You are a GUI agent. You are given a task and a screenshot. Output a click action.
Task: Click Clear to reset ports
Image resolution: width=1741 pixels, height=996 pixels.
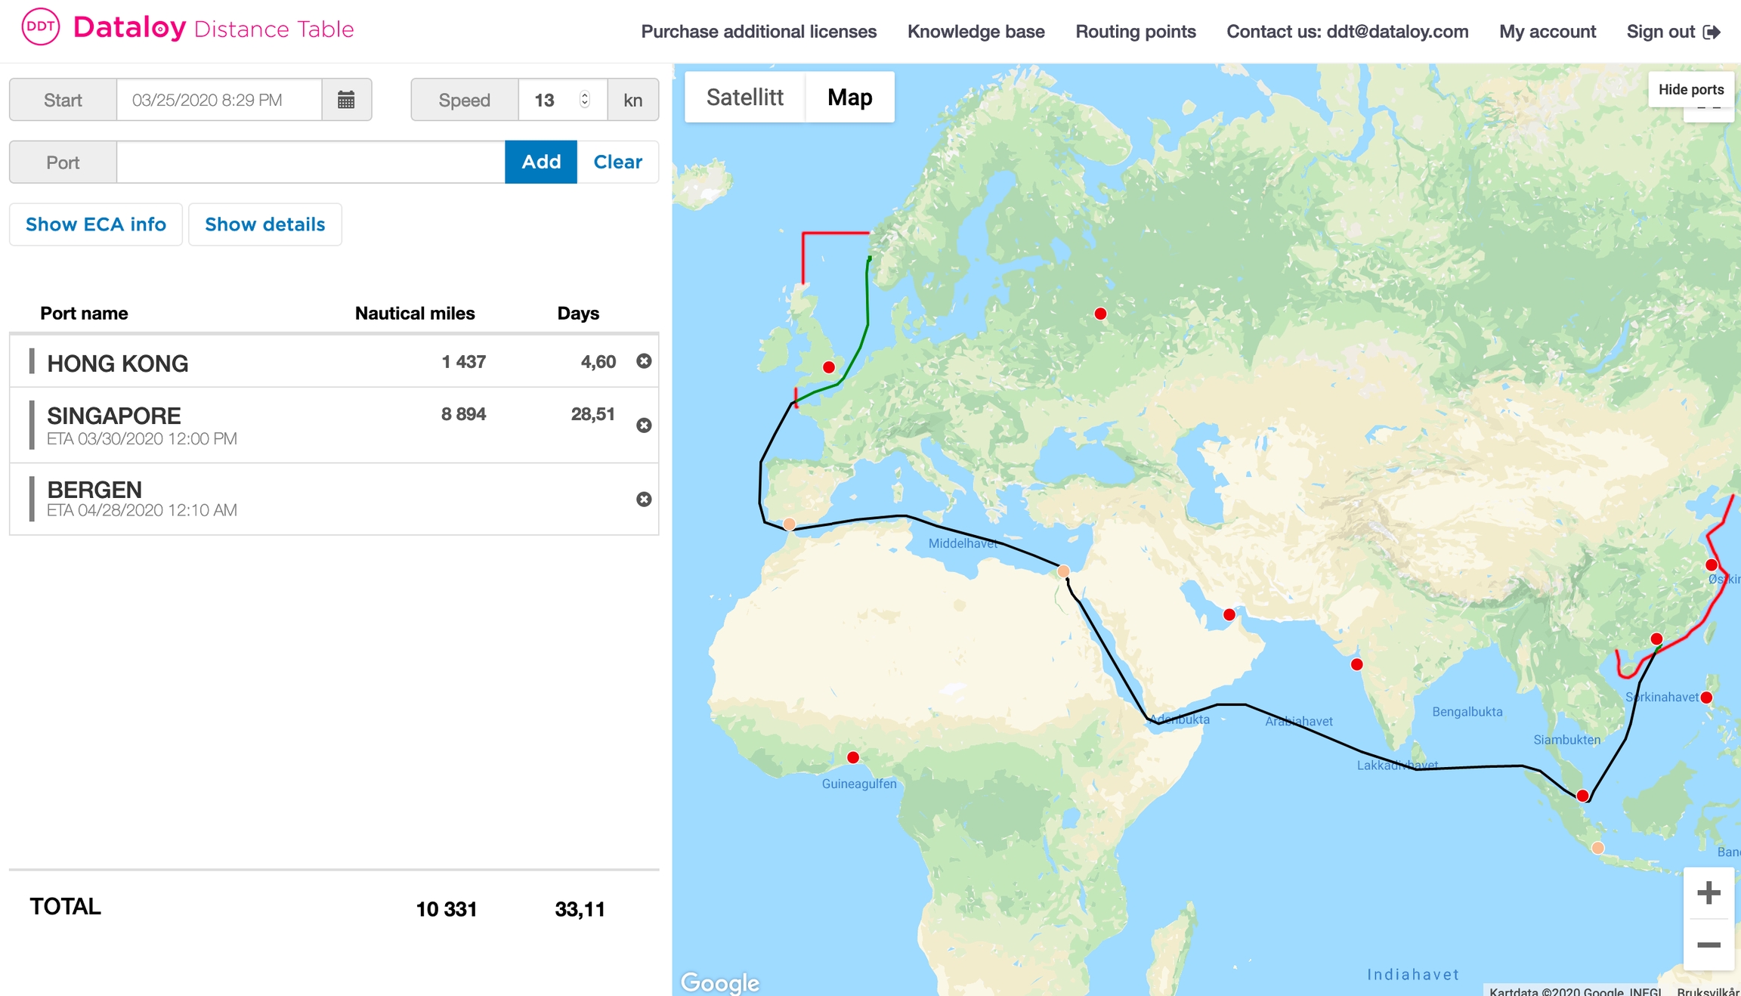click(617, 162)
